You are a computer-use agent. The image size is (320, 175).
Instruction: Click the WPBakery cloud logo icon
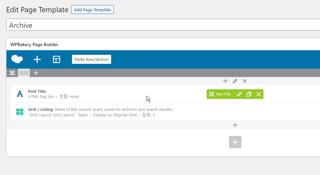tap(17, 59)
